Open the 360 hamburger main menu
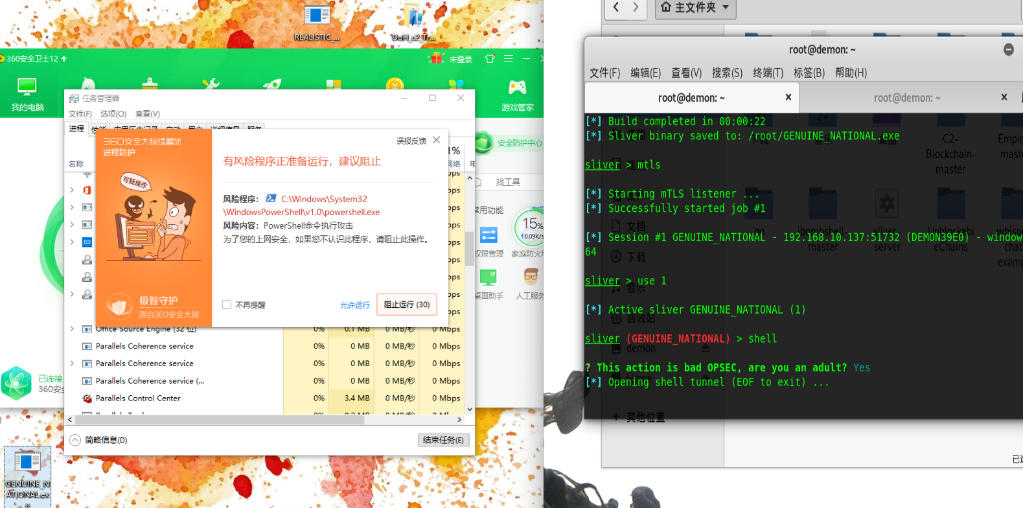1023x508 pixels. click(x=509, y=58)
